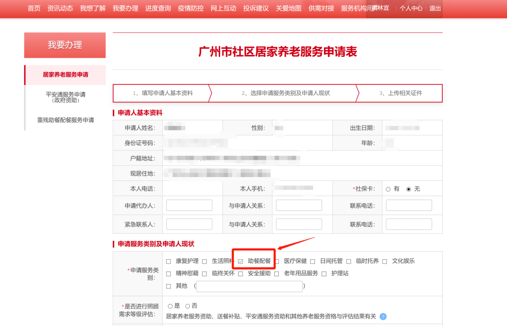Click the 申请代办人 name input field
Image resolution: width=507 pixels, height=326 pixels.
point(189,205)
